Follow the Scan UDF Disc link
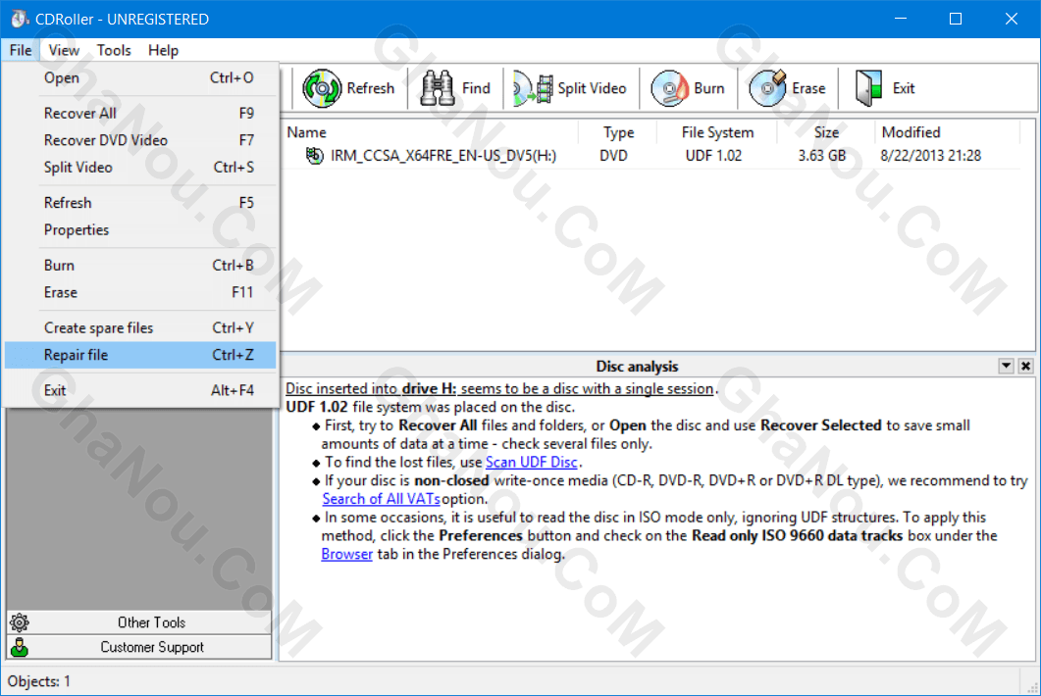Screen dimensions: 1041x696 [x=531, y=463]
